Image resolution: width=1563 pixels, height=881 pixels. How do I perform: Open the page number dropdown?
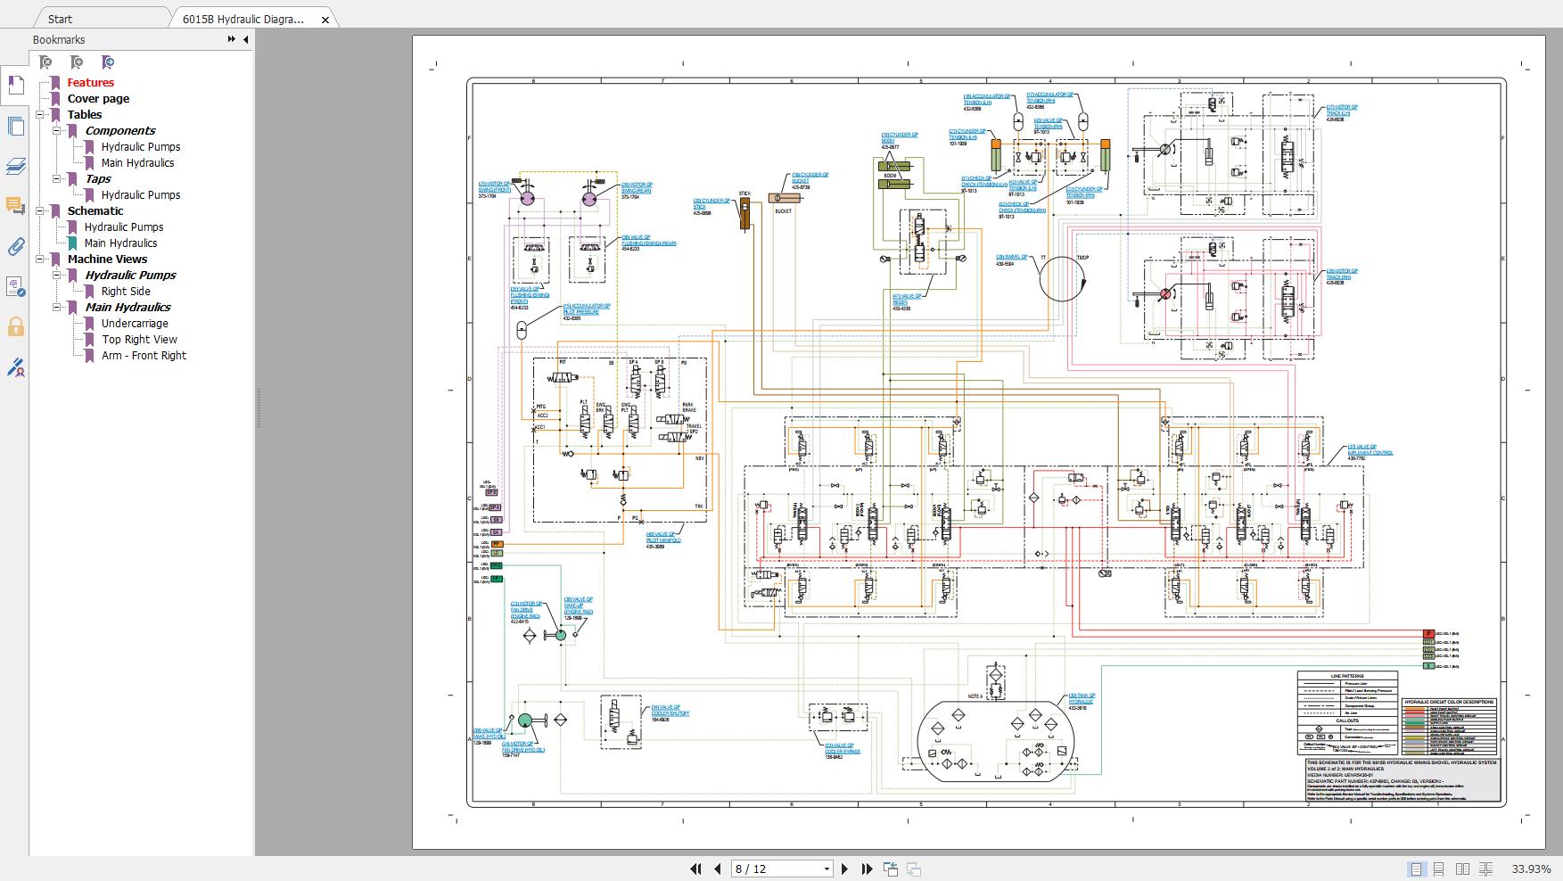click(827, 869)
